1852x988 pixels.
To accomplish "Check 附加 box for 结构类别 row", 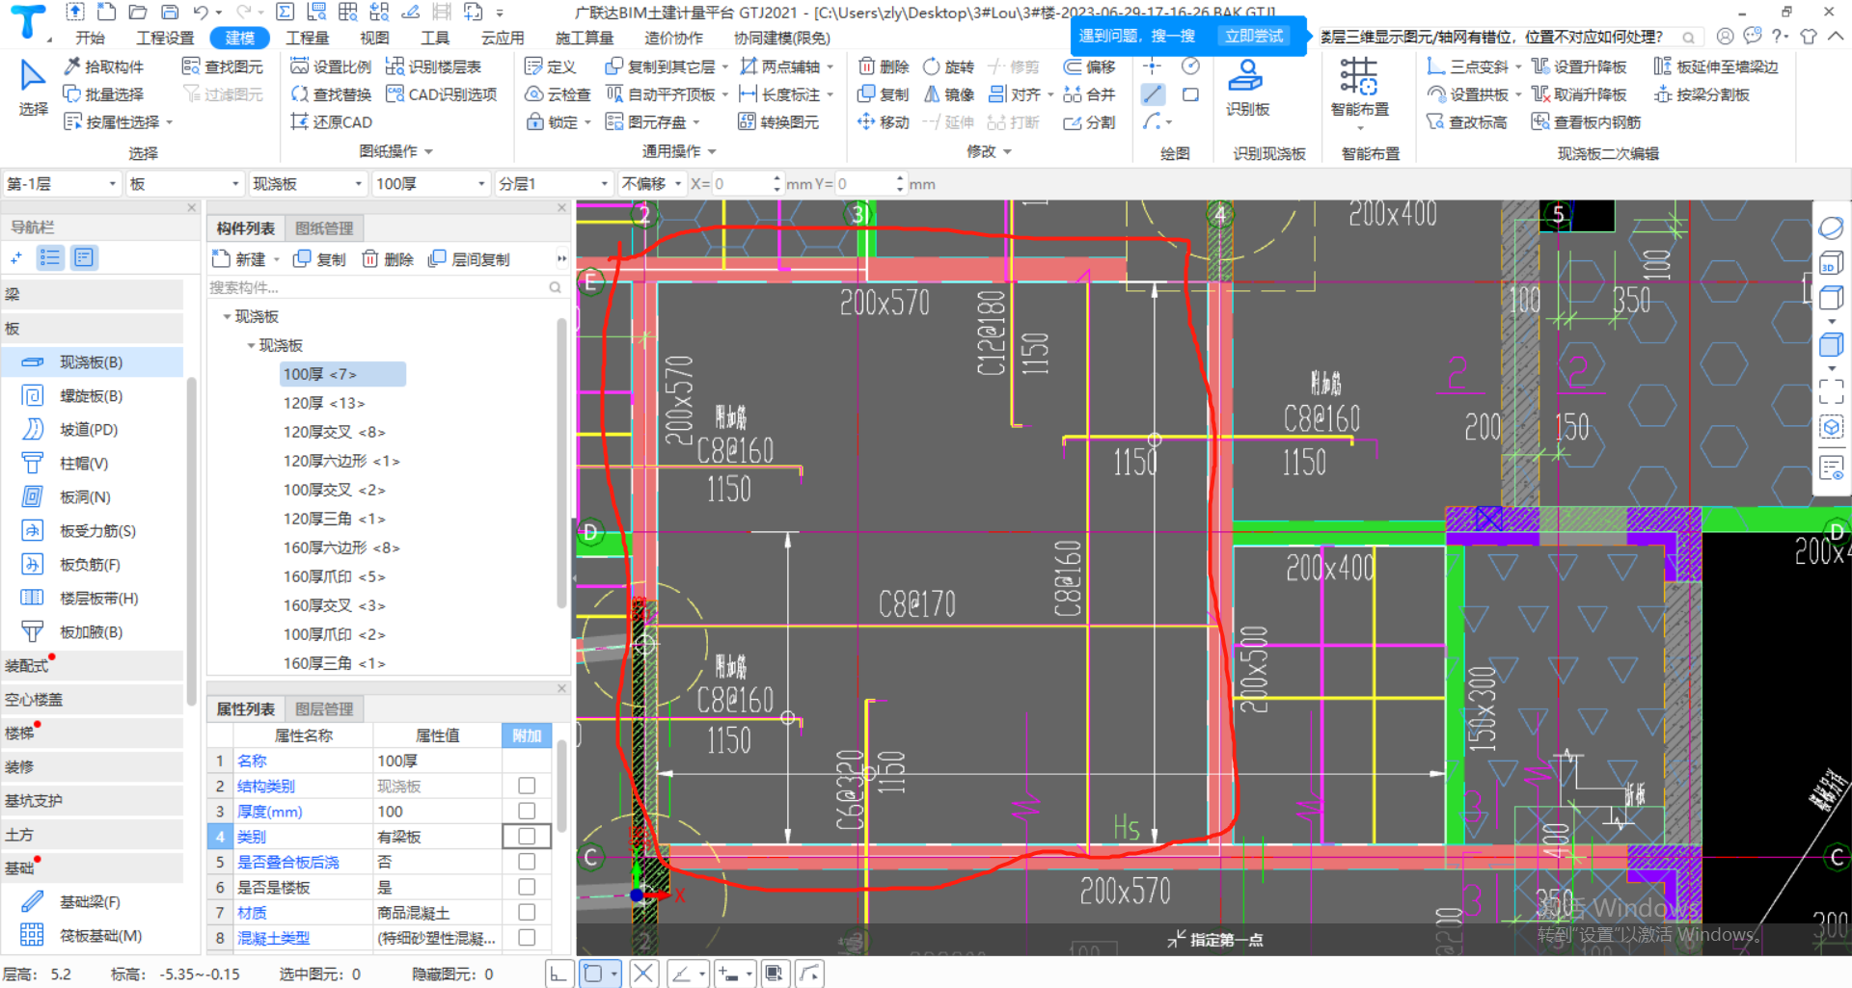I will [527, 786].
